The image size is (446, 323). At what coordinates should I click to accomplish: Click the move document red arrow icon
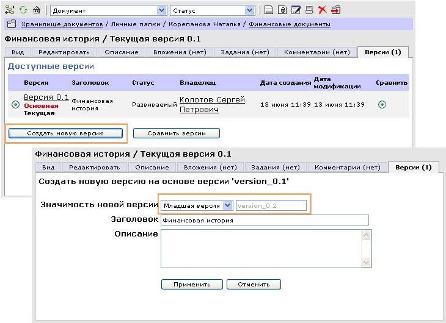pos(336,10)
